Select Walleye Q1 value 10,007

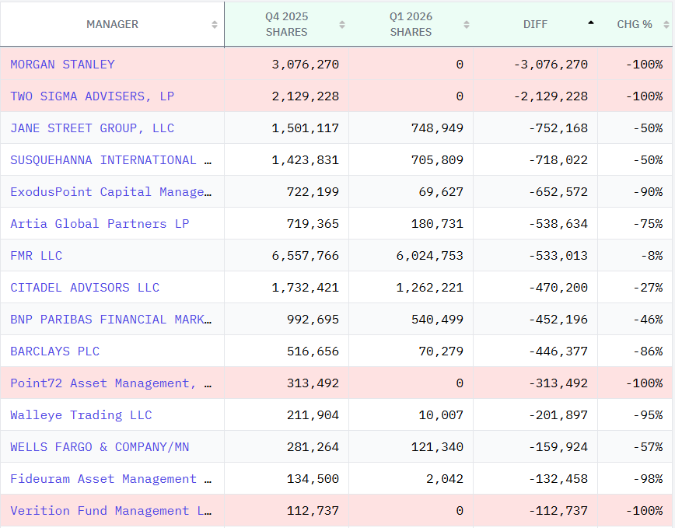(x=441, y=414)
